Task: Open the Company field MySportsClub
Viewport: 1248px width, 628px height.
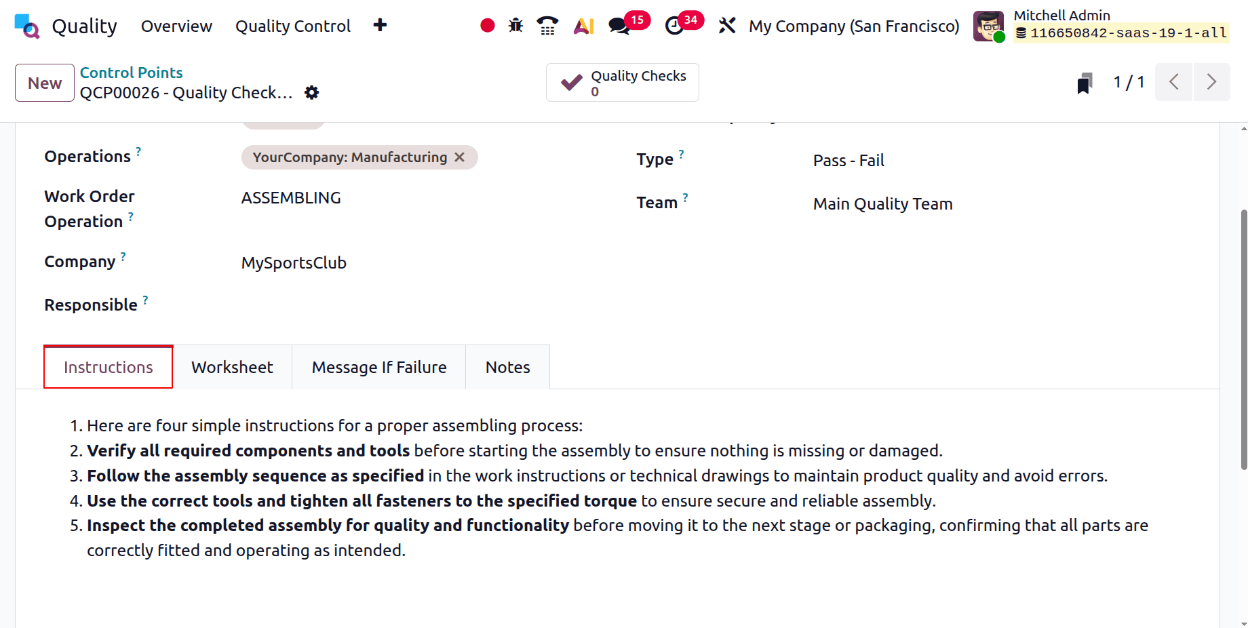Action: (x=294, y=263)
